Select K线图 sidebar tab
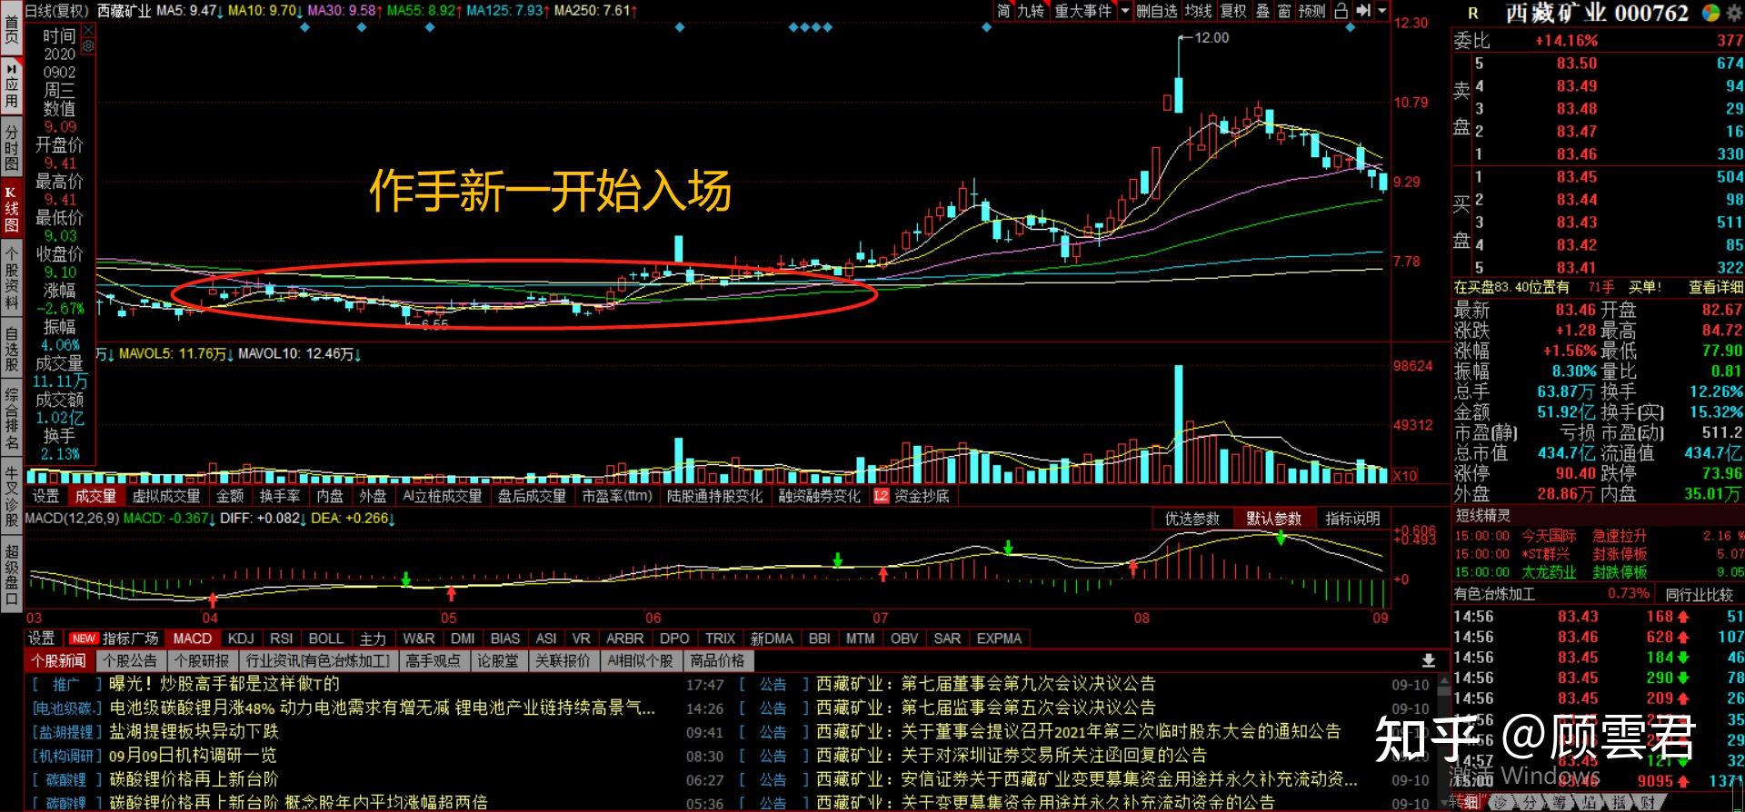The height and width of the screenshot is (812, 1745). coord(11,210)
